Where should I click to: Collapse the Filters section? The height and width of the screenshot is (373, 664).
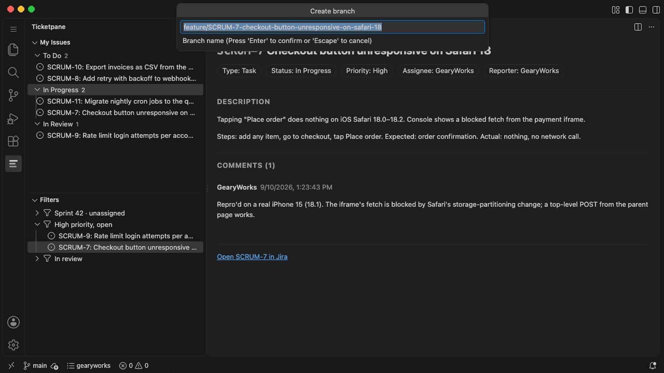click(35, 200)
